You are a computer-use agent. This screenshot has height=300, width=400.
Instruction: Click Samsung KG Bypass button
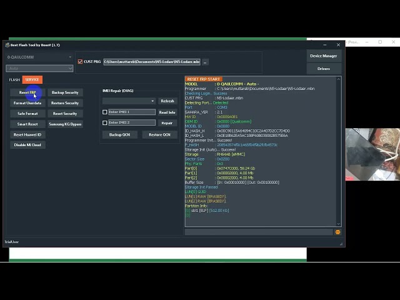[65, 124]
